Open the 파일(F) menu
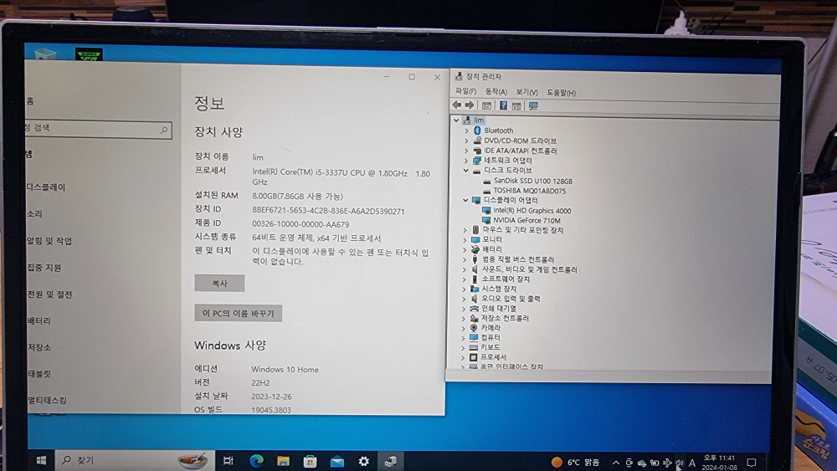Screen dimensions: 837x471 (465, 92)
